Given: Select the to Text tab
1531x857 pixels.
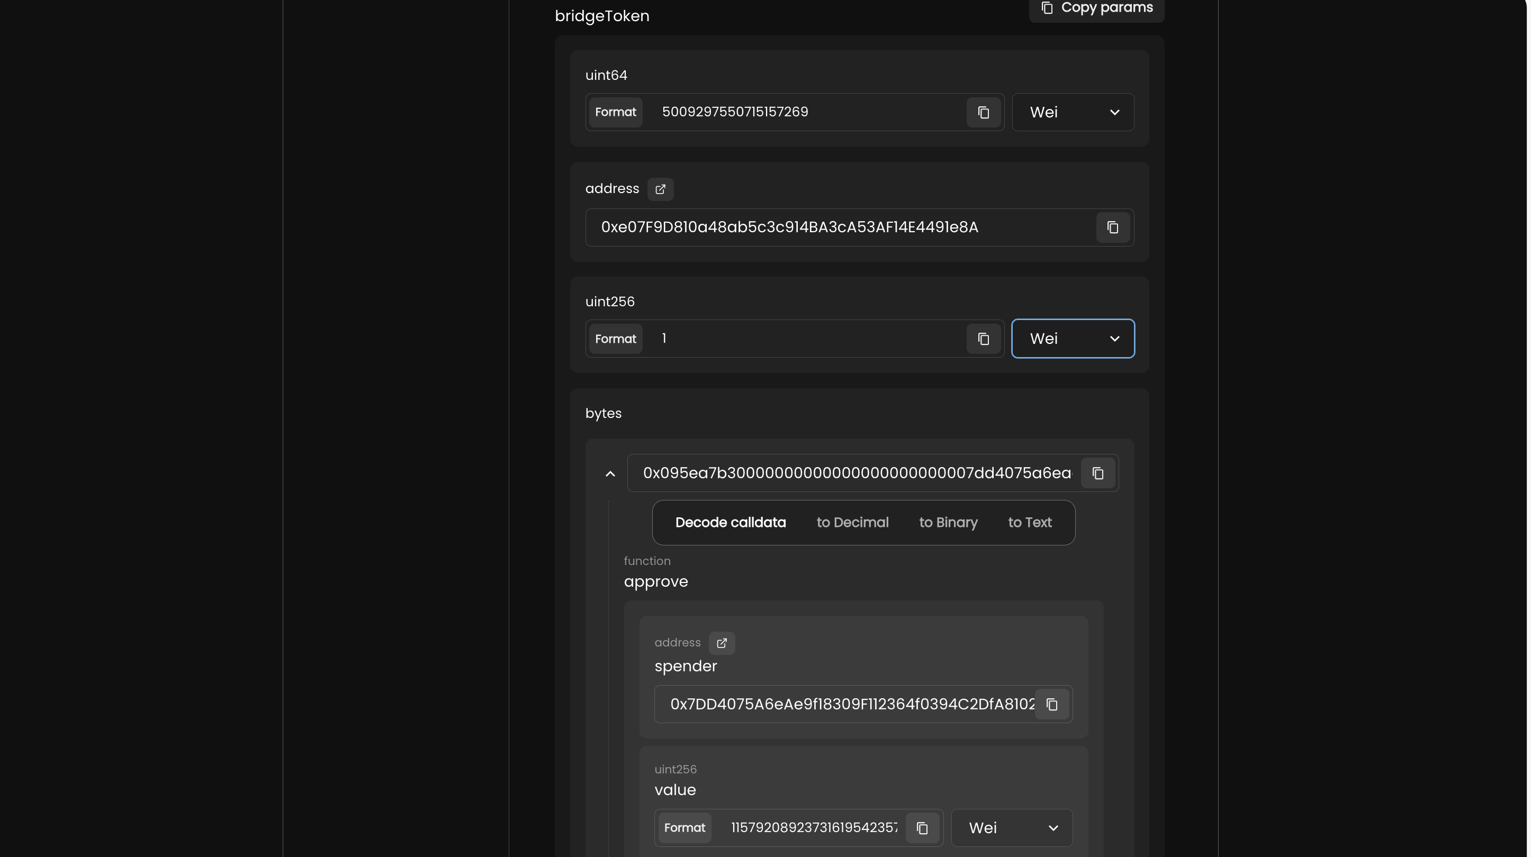Looking at the screenshot, I should point(1029,523).
